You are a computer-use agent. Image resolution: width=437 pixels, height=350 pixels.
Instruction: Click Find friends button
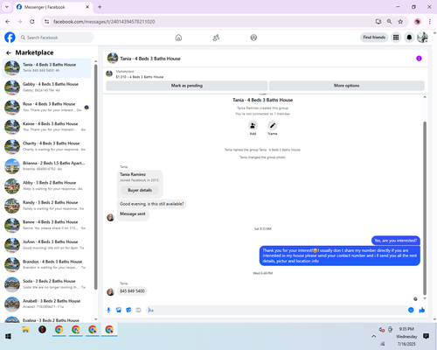pyautogui.click(x=374, y=38)
